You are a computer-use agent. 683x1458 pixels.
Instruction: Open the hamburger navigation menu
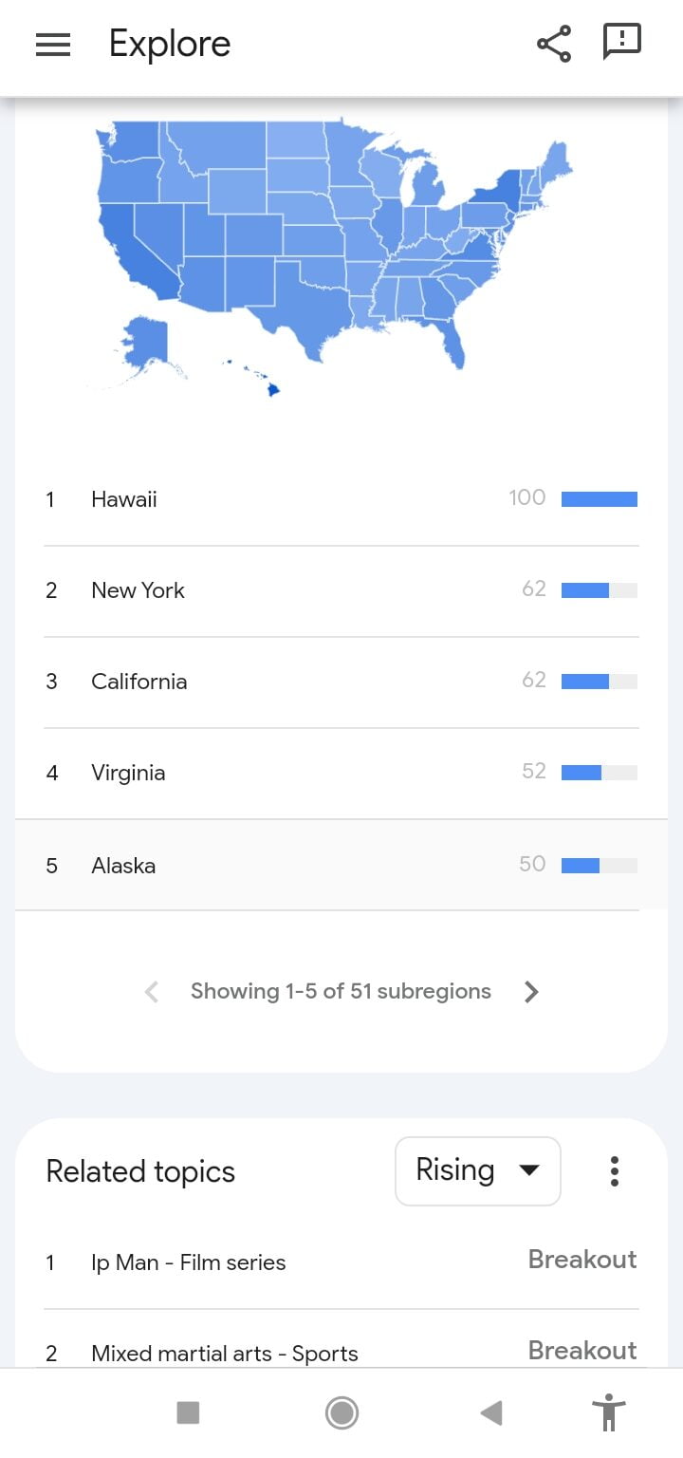click(53, 45)
